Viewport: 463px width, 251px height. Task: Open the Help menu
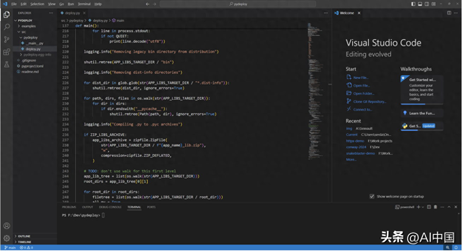(x=98, y=4)
